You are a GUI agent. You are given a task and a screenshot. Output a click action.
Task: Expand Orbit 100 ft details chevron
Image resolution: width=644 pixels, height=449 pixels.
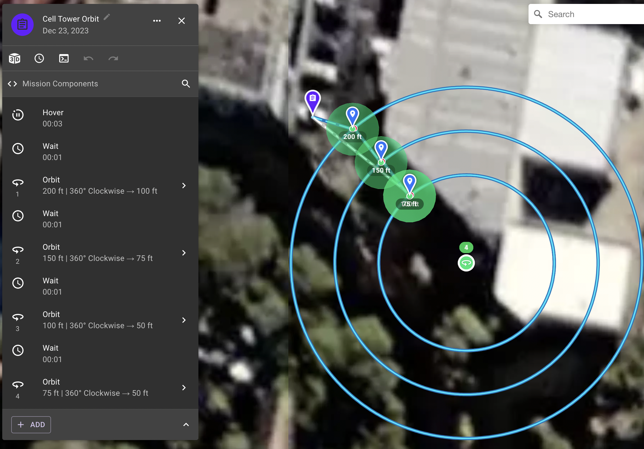click(184, 320)
